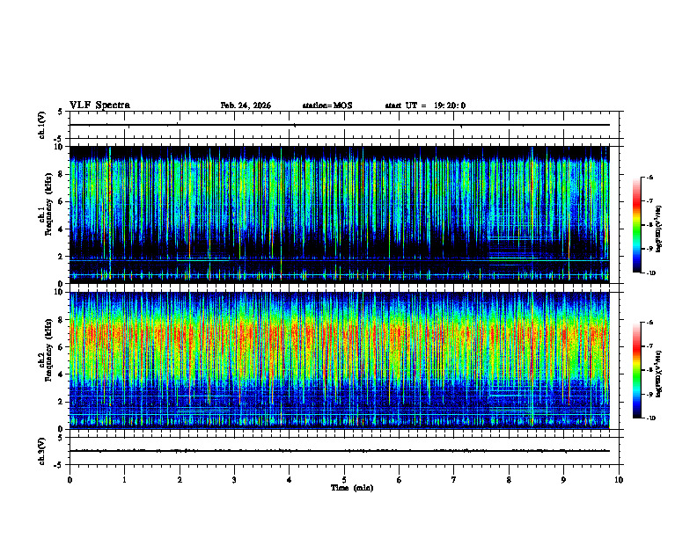
Task: Click time axis tick label "2"
Action: [180, 480]
